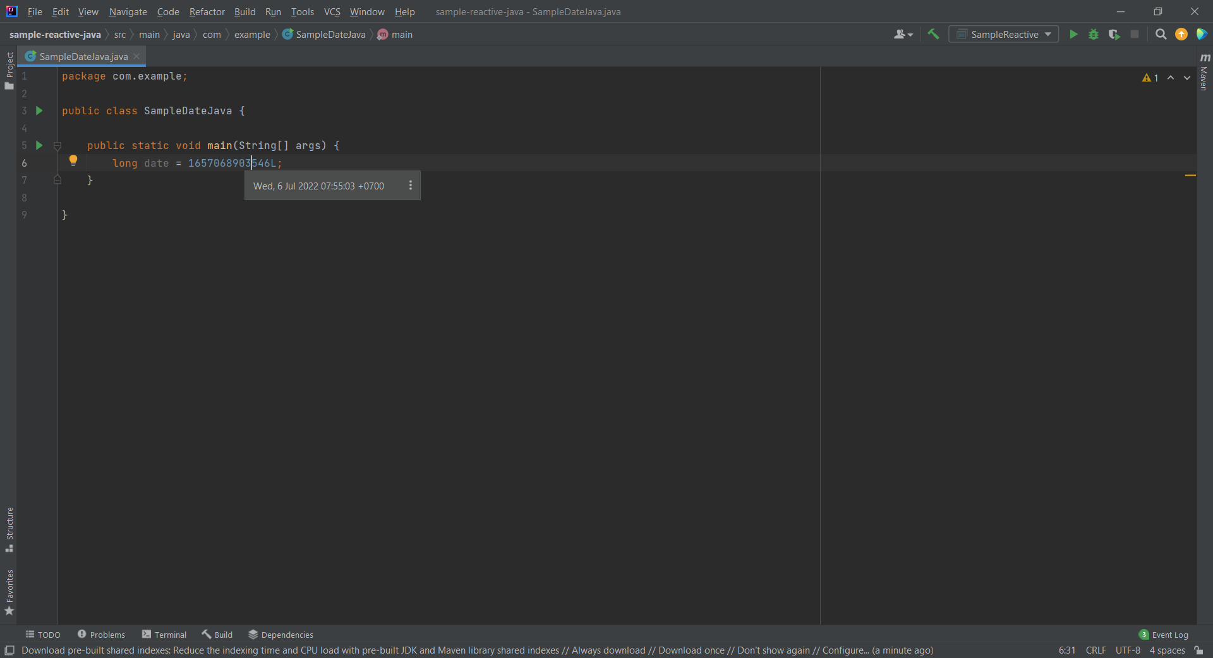Change the CRLF line separator

pyautogui.click(x=1096, y=650)
